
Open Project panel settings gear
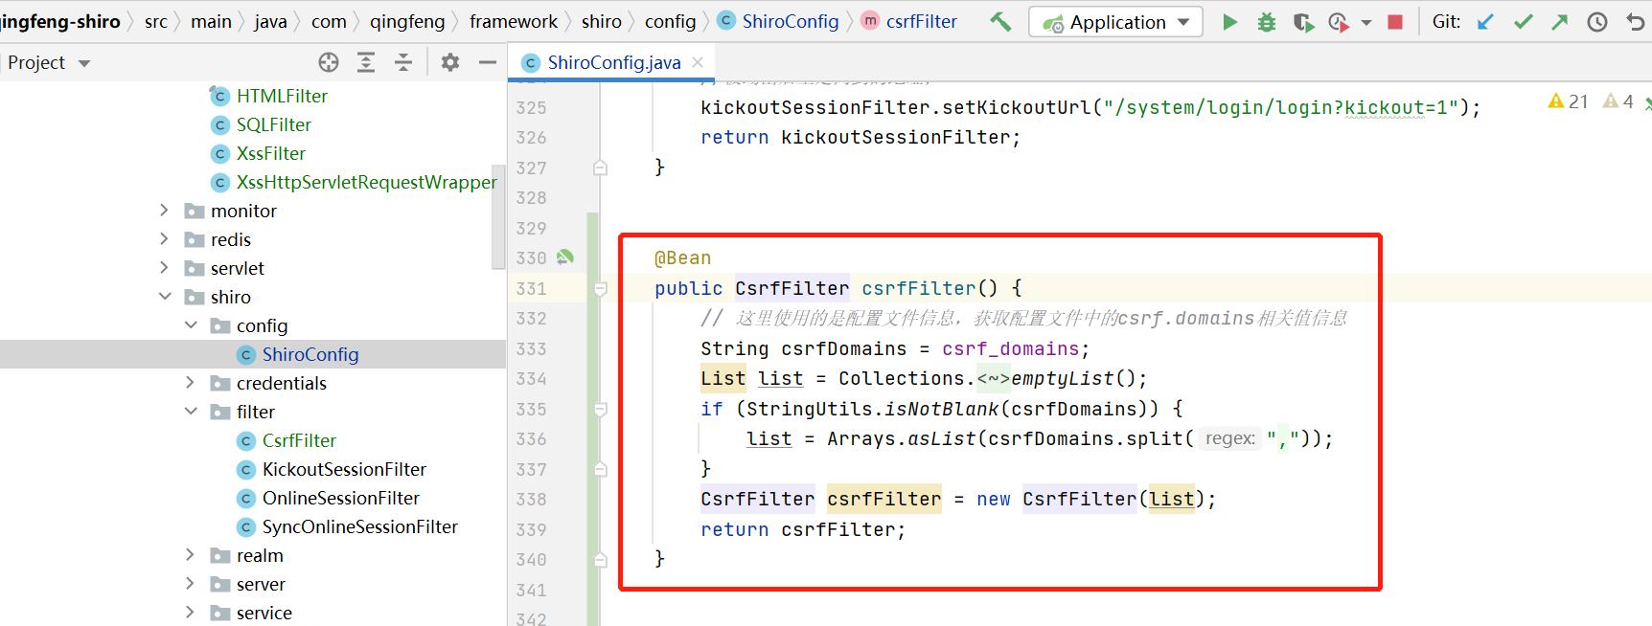coord(449,62)
